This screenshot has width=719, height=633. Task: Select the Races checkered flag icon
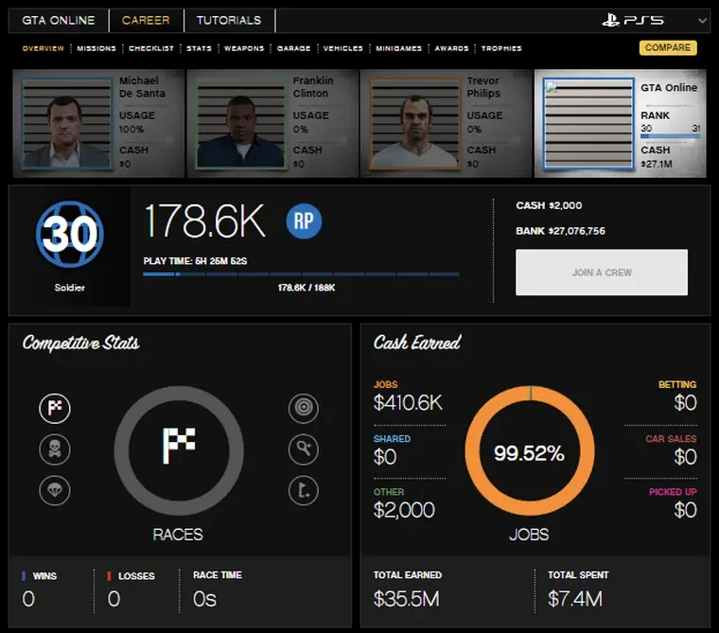pyautogui.click(x=55, y=408)
